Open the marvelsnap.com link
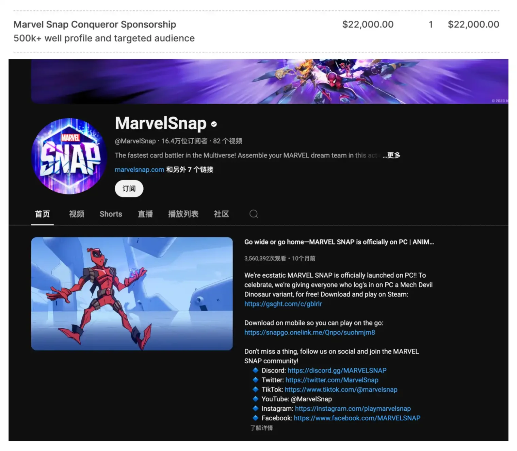Image resolution: width=517 pixels, height=451 pixels. pos(140,170)
